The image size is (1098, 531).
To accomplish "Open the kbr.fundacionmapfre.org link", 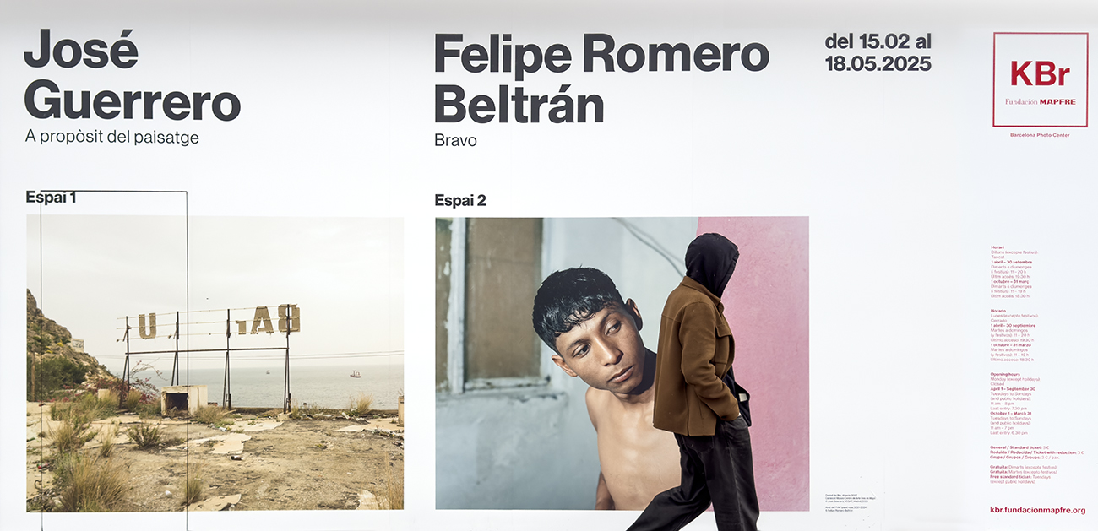I will point(1037,510).
